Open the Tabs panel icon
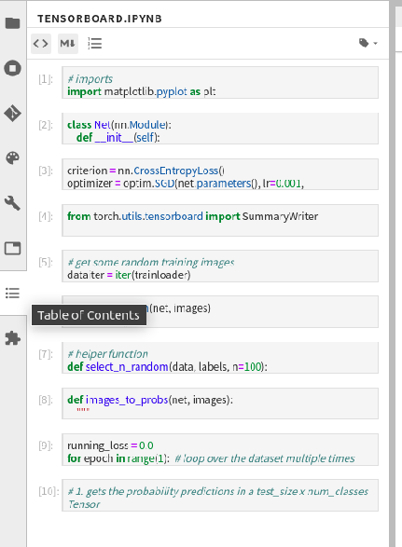 (x=12, y=249)
